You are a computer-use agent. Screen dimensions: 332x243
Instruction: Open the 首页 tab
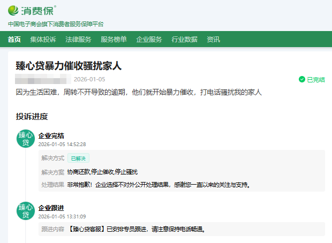coord(14,39)
